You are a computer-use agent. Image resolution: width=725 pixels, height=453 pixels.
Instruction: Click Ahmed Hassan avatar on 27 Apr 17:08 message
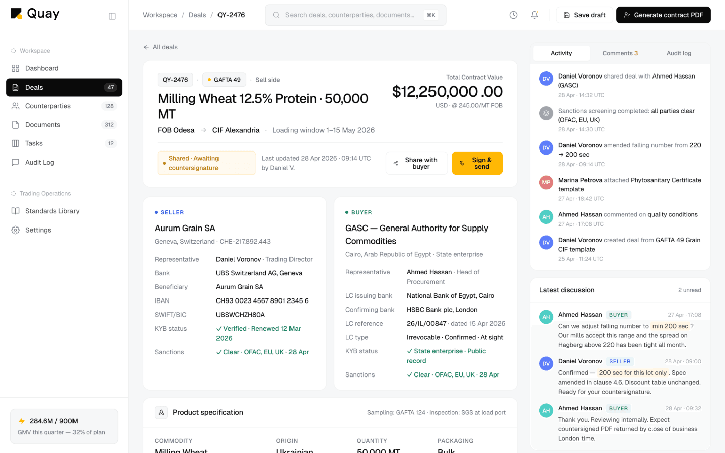point(546,317)
